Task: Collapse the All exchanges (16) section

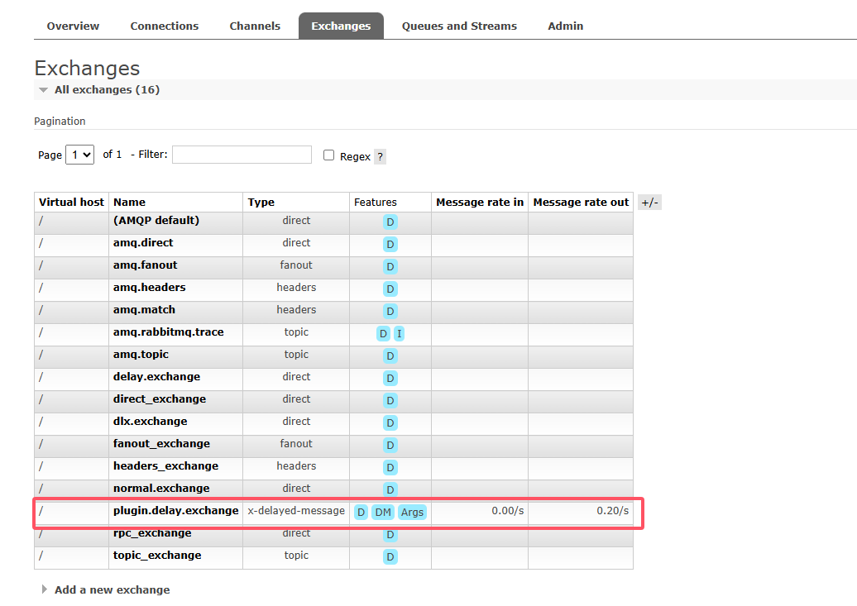Action: tap(107, 89)
